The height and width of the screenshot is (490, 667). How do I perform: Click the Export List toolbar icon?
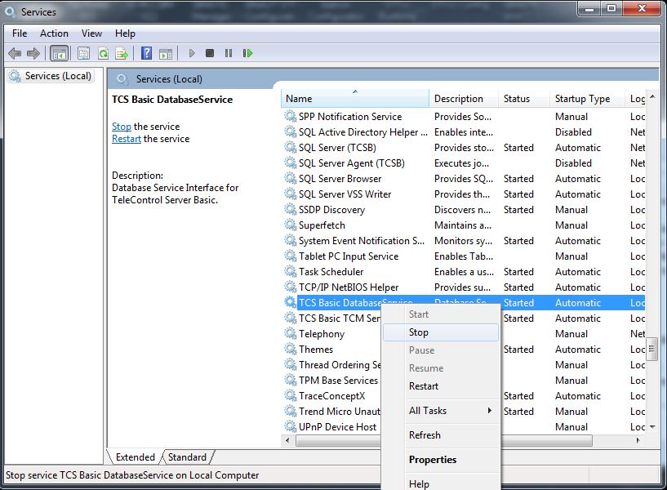coord(122,53)
